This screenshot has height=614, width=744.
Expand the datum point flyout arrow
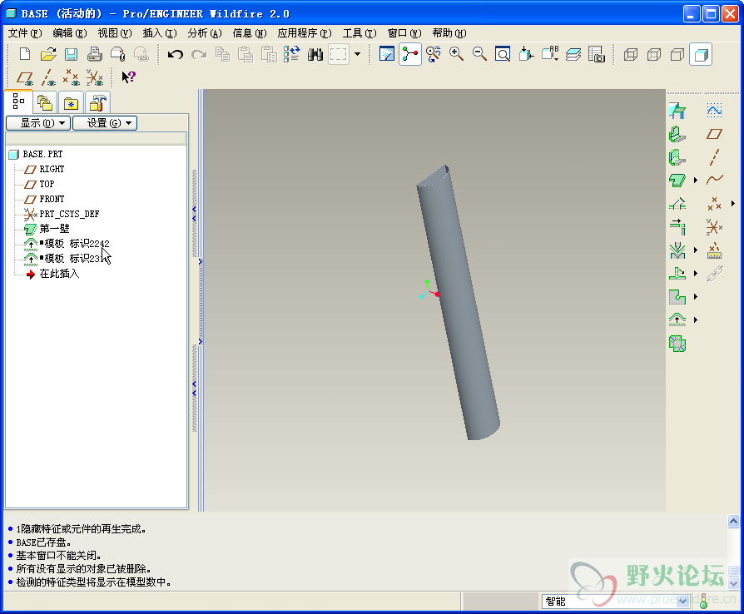(x=733, y=204)
